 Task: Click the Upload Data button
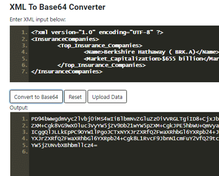point(107,97)
